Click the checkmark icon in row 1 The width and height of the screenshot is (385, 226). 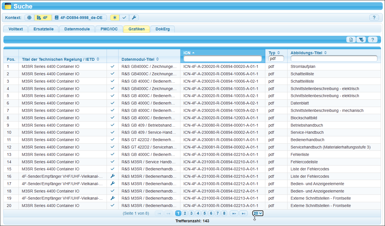112,66
